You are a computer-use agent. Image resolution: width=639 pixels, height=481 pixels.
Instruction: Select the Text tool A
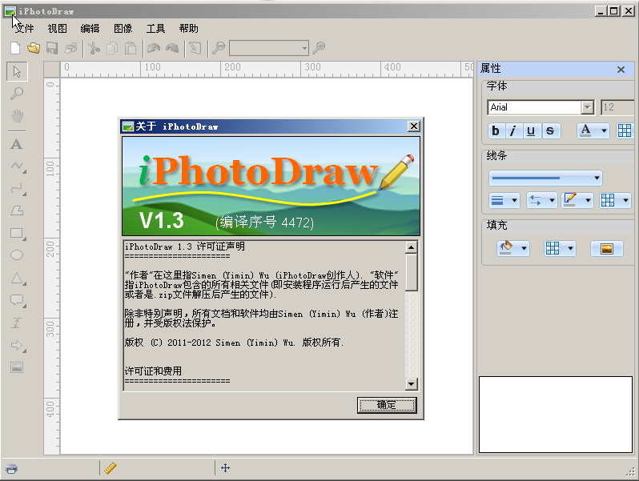(17, 144)
